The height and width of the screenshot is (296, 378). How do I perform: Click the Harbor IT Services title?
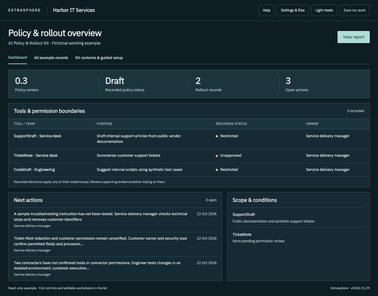pos(74,10)
